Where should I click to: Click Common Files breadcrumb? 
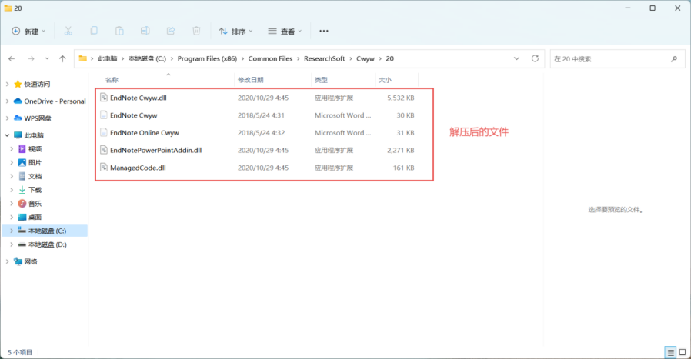coord(270,58)
